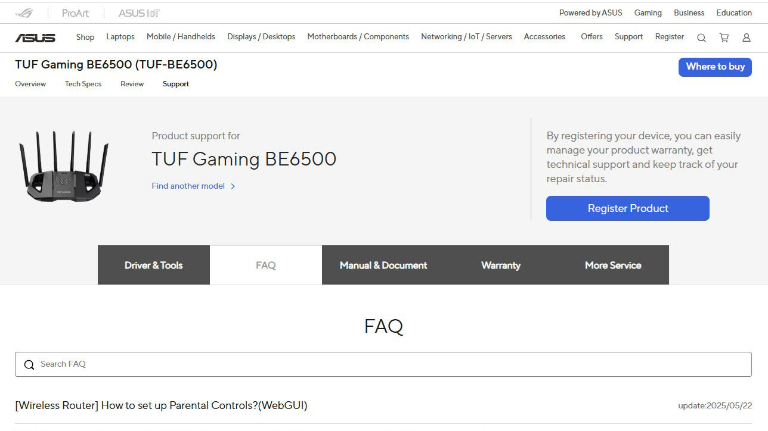Expand the Motherboards / Components menu

[358, 37]
